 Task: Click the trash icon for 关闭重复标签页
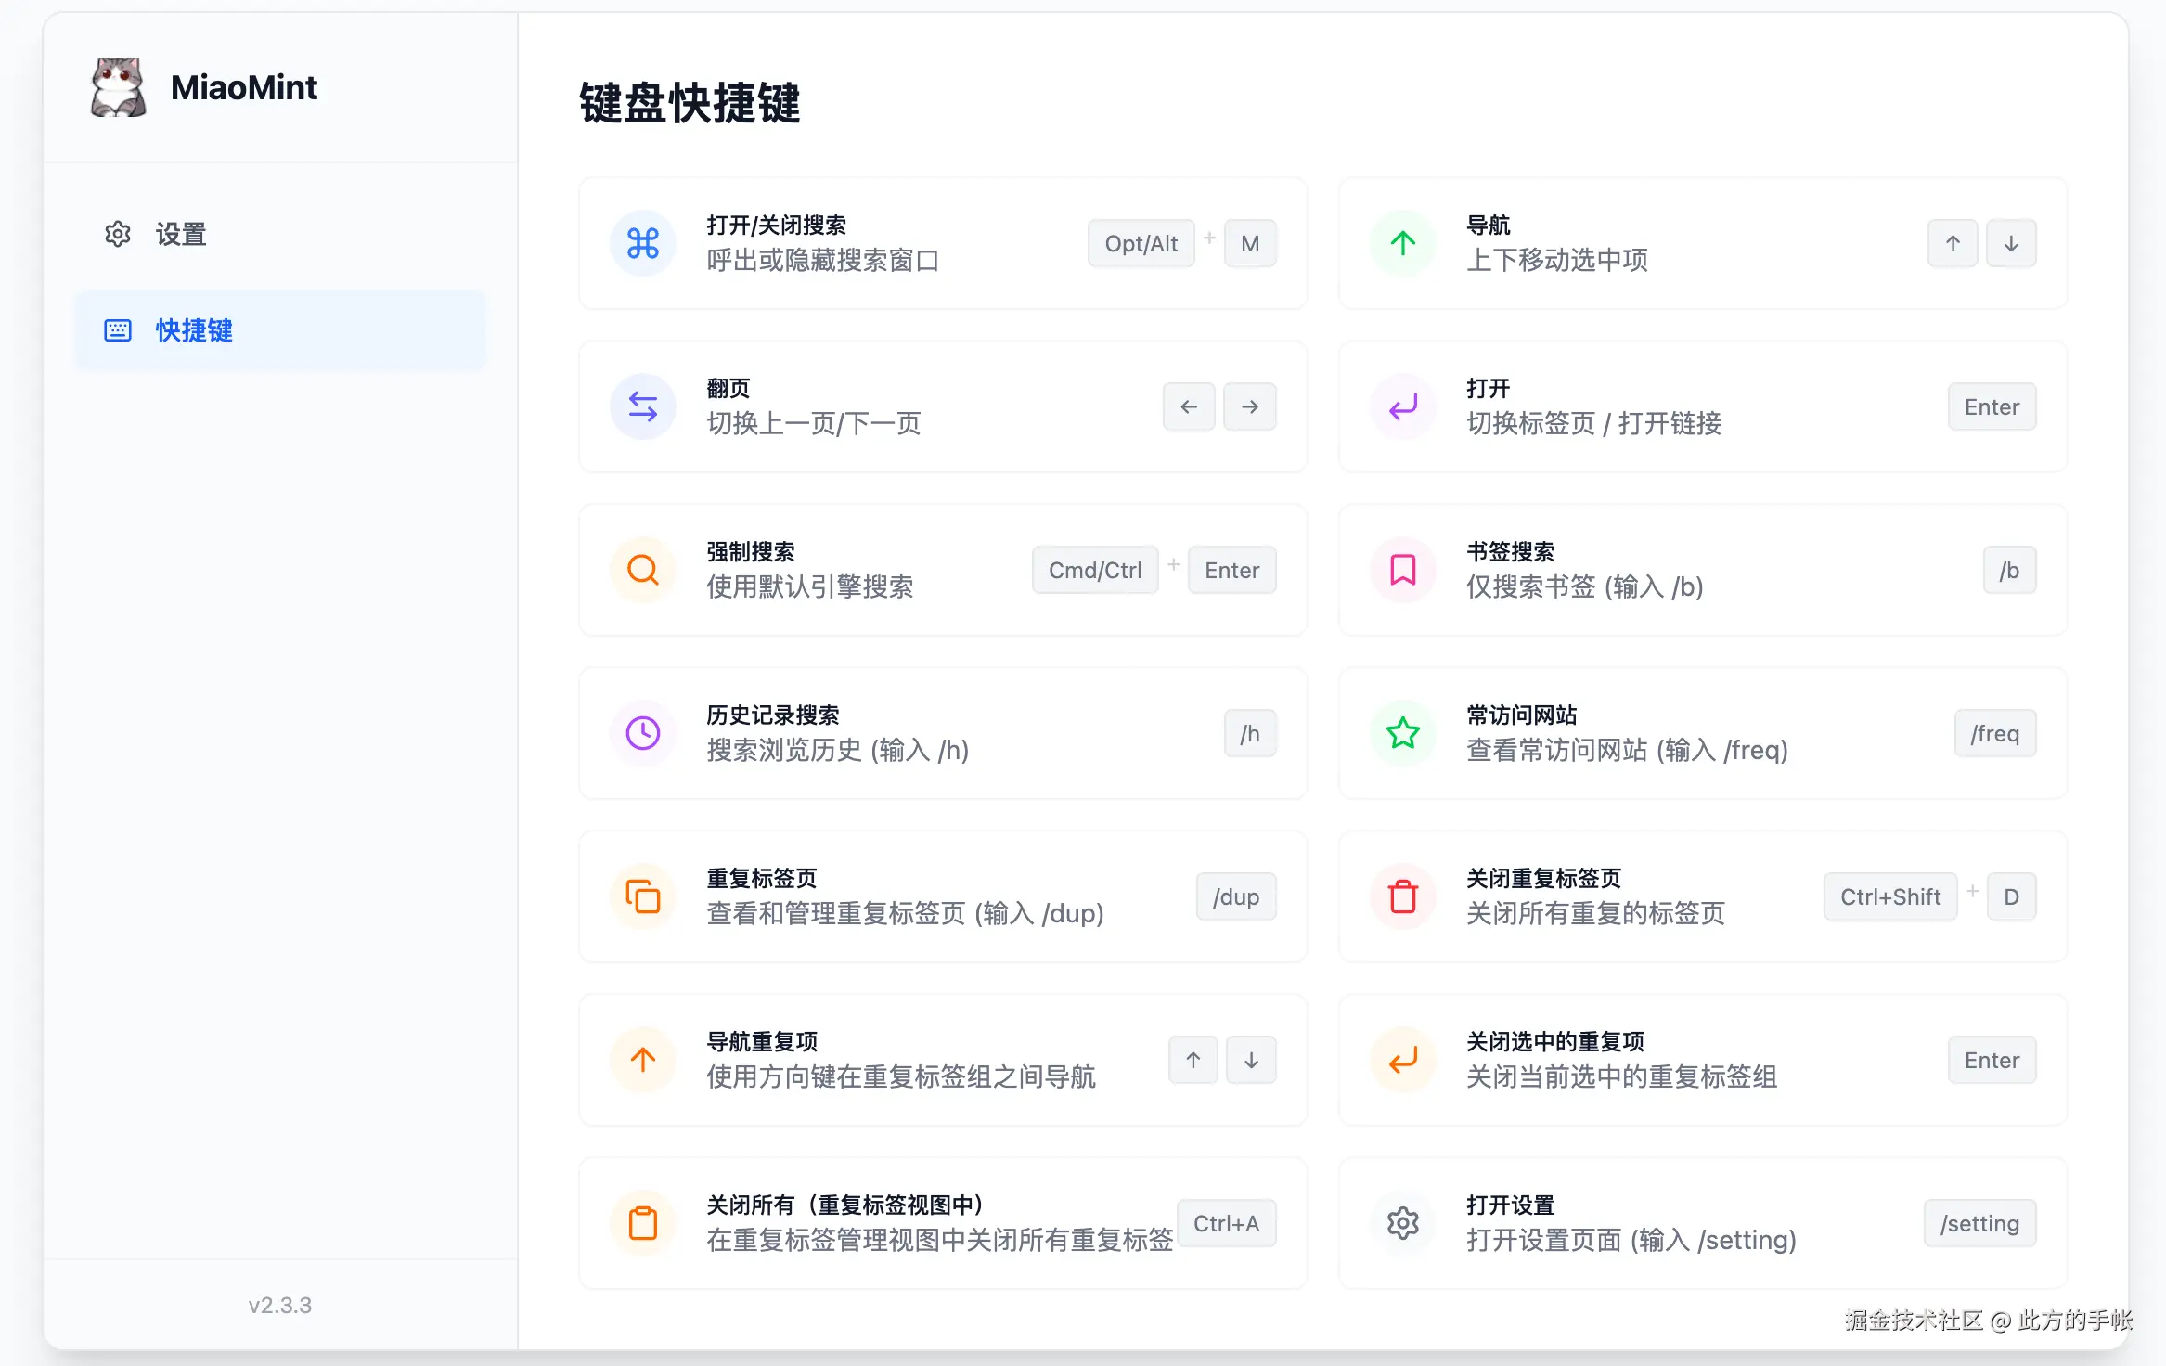(x=1402, y=896)
